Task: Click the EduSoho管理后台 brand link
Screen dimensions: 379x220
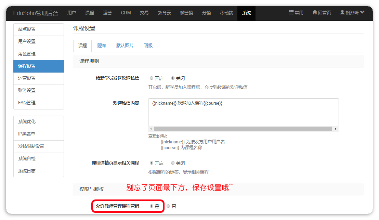Action: coord(36,13)
